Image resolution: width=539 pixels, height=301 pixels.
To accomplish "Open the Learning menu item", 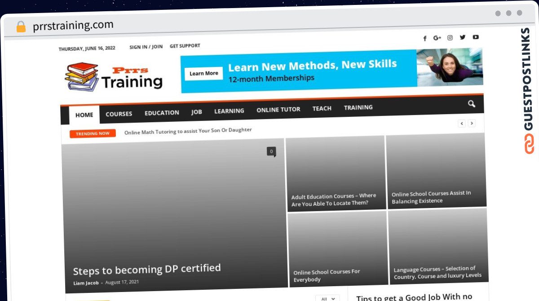I will (x=229, y=111).
